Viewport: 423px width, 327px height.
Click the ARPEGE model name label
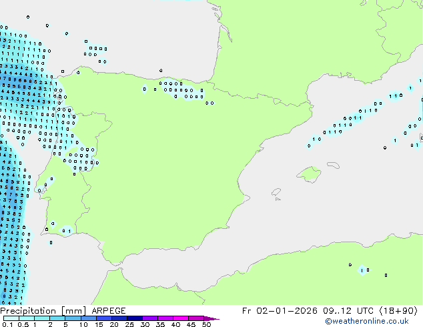pos(109,311)
